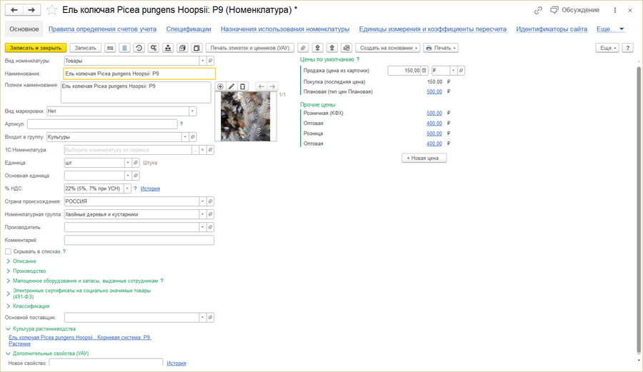Open % НДС rate dropdown

[128, 188]
